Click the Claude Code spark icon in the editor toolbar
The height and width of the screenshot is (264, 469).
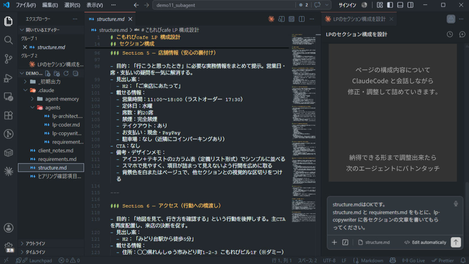pos(271,19)
